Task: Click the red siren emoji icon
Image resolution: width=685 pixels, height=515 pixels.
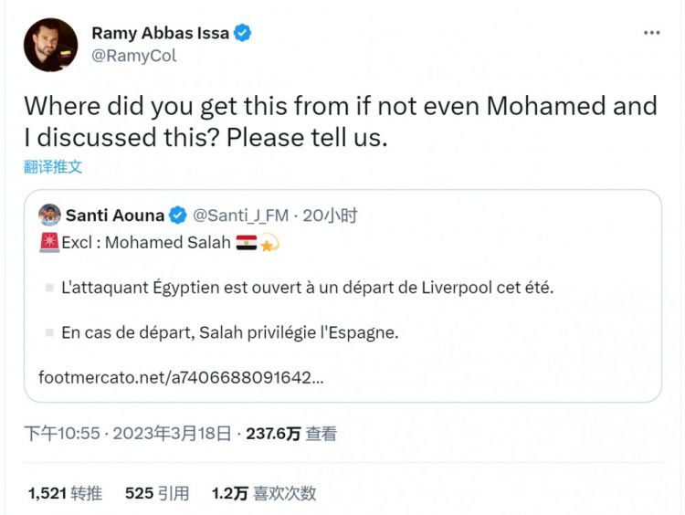Action: point(49,243)
